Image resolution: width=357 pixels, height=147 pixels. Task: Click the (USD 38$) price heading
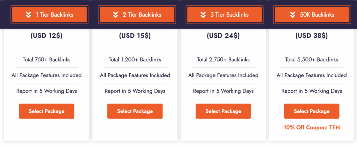(x=312, y=36)
